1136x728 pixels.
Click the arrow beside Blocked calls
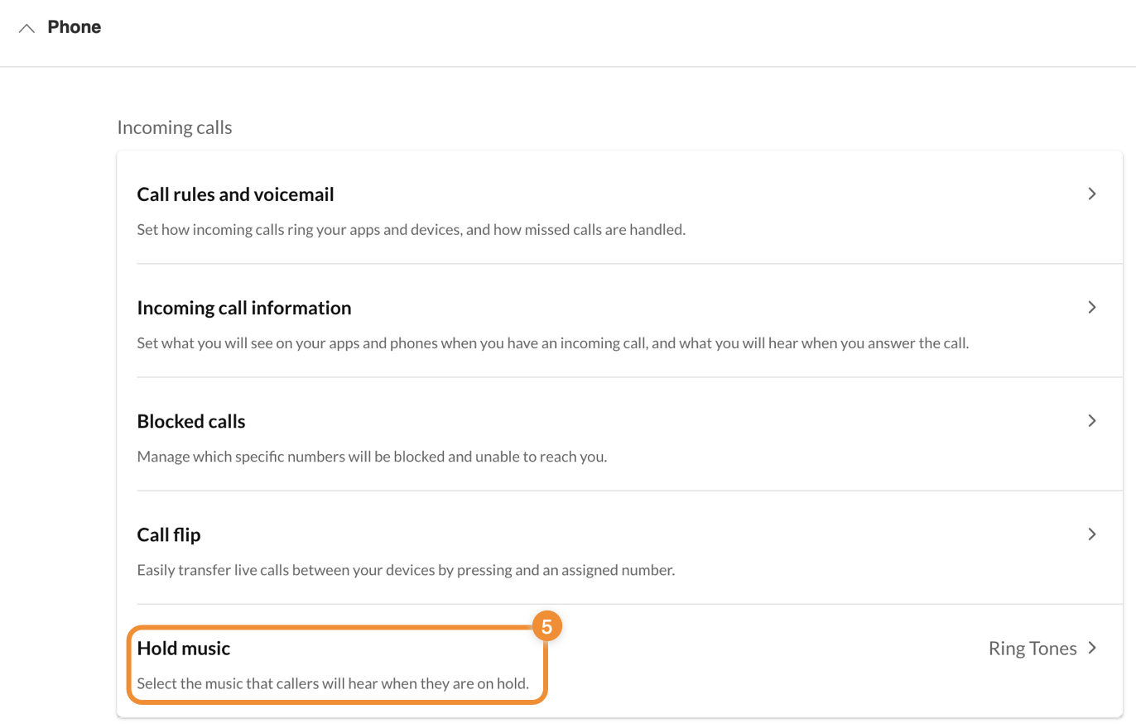pyautogui.click(x=1092, y=421)
